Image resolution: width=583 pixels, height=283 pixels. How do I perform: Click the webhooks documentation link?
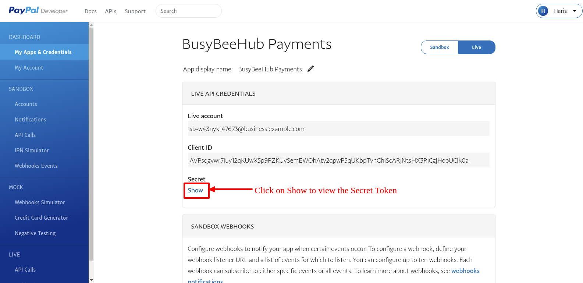[x=465, y=271]
